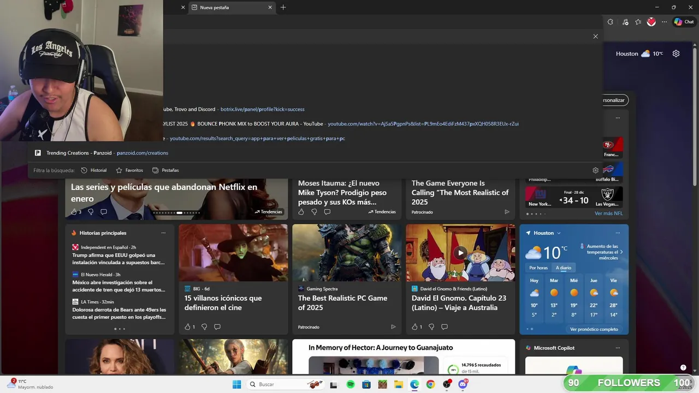Open Historias principales more options menu
This screenshot has height=393, width=699.
pyautogui.click(x=163, y=233)
